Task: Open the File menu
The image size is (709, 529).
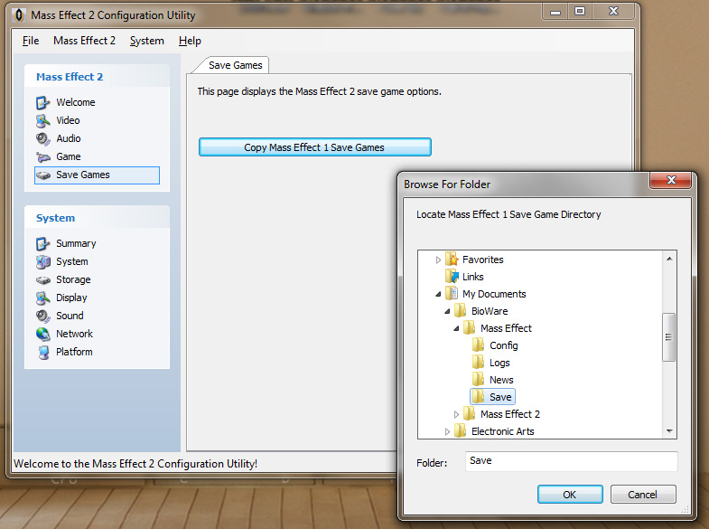Action: (x=31, y=41)
